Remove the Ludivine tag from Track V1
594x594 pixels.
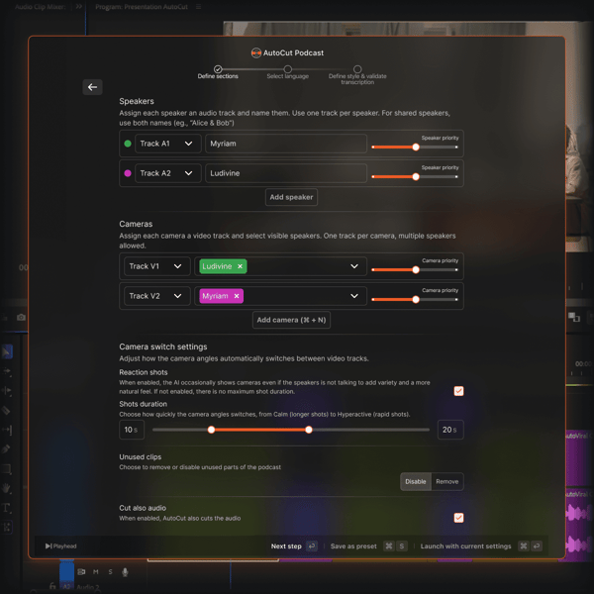click(x=240, y=266)
